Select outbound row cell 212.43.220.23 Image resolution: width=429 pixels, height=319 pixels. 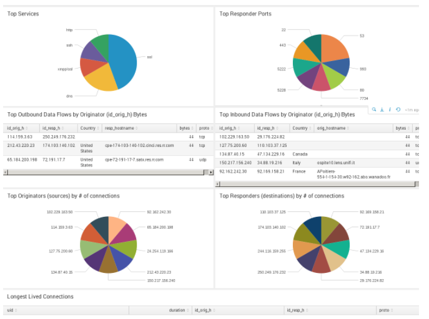[x=21, y=145]
